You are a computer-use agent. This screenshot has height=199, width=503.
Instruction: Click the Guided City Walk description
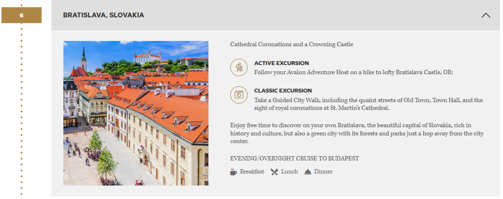(368, 104)
